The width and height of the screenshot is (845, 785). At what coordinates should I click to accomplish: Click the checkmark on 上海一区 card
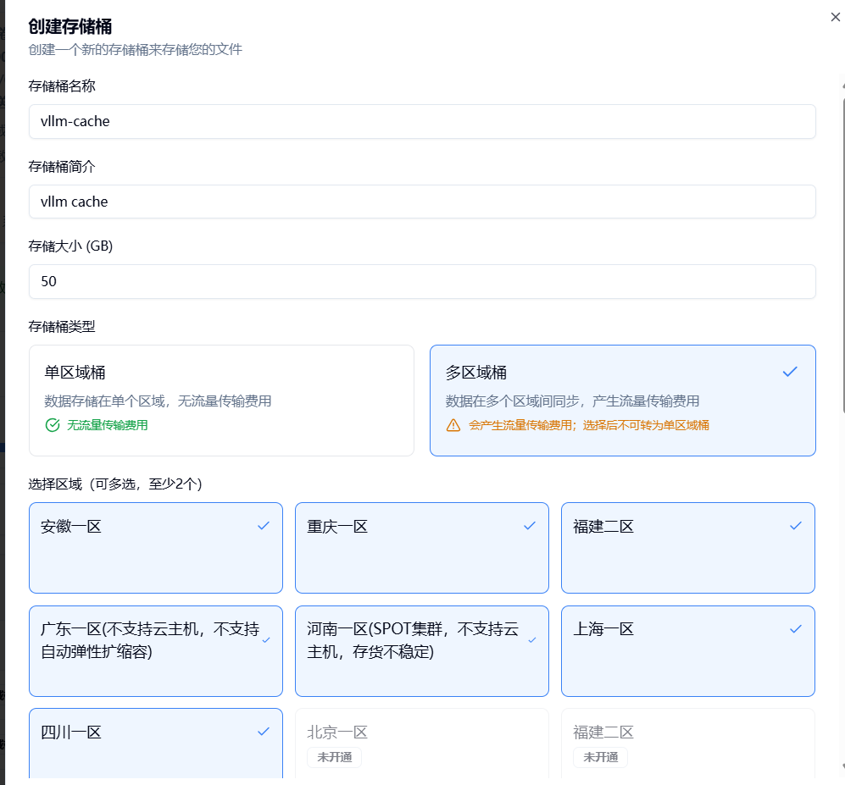[x=795, y=629]
